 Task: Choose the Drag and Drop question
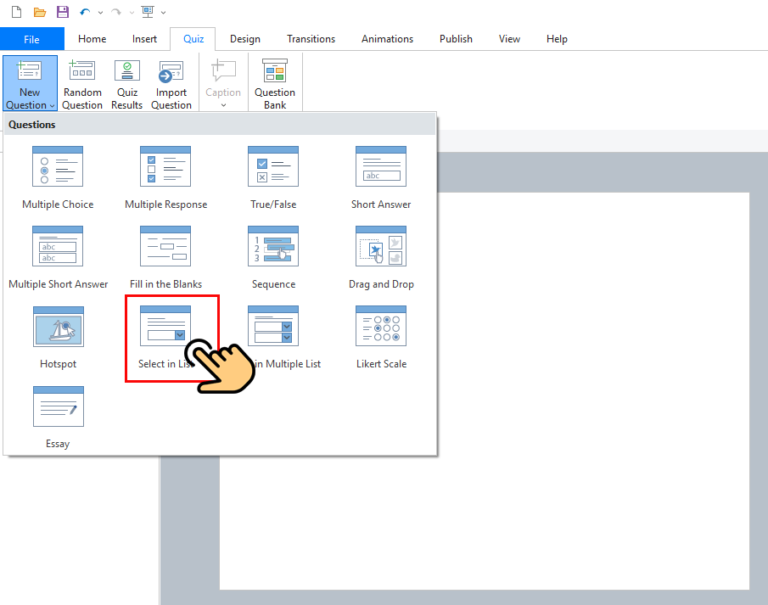(381, 258)
